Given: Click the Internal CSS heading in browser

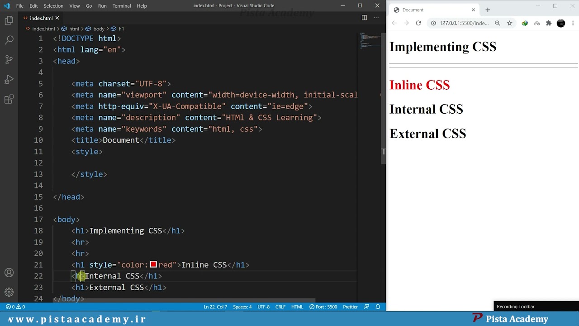Looking at the screenshot, I should click(x=426, y=110).
